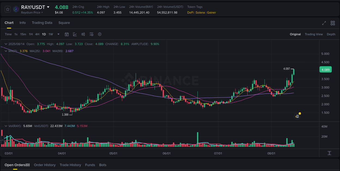Open the order panel icon near the chart
This screenshot has height=171, width=340.
297,116
